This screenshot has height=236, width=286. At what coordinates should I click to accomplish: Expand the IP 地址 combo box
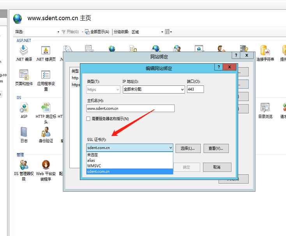182,89
